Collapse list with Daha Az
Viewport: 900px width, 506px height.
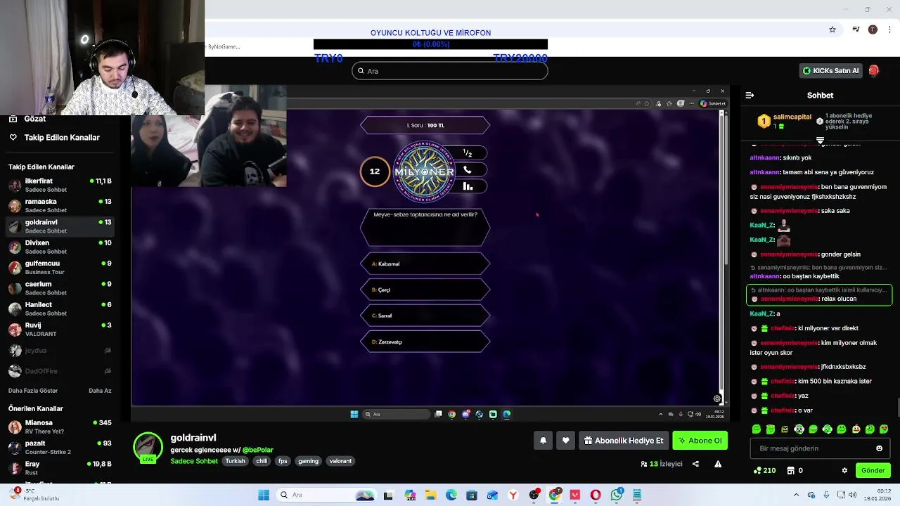pos(100,391)
